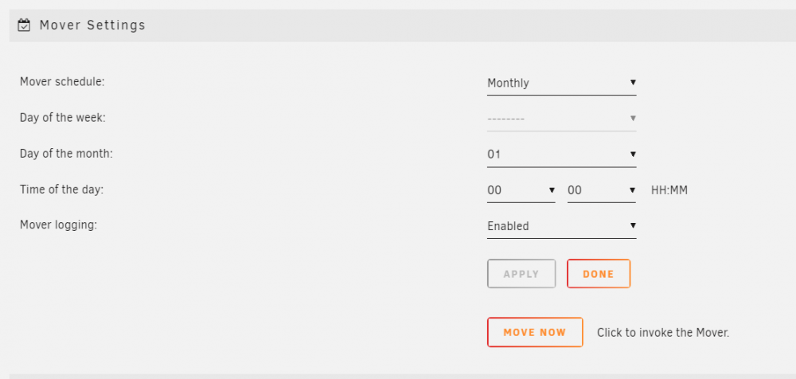The height and width of the screenshot is (379, 796).
Task: Select the Day of the month label
Action: pos(66,153)
